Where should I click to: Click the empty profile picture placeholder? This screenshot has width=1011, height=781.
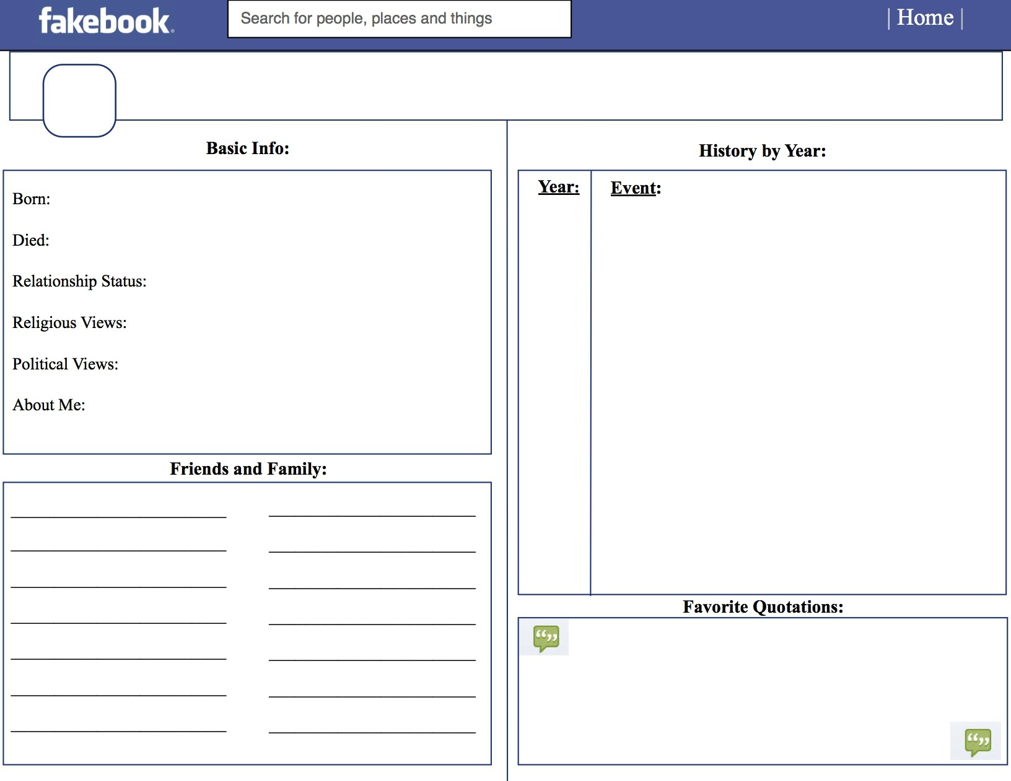click(x=79, y=100)
